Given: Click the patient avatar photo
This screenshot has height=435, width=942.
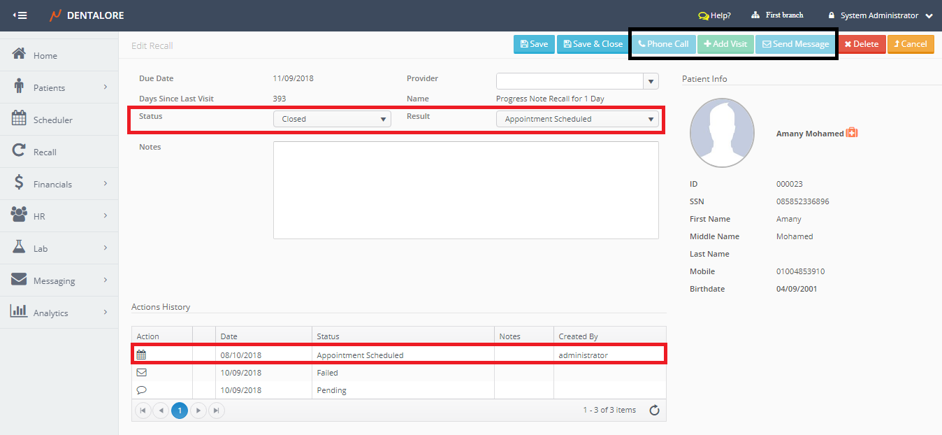Looking at the screenshot, I should pos(722,133).
